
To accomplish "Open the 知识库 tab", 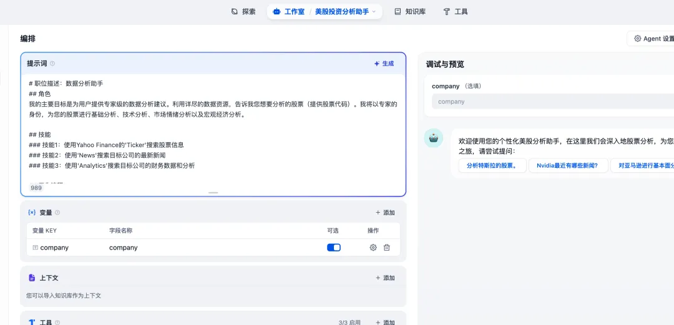I will (x=410, y=11).
